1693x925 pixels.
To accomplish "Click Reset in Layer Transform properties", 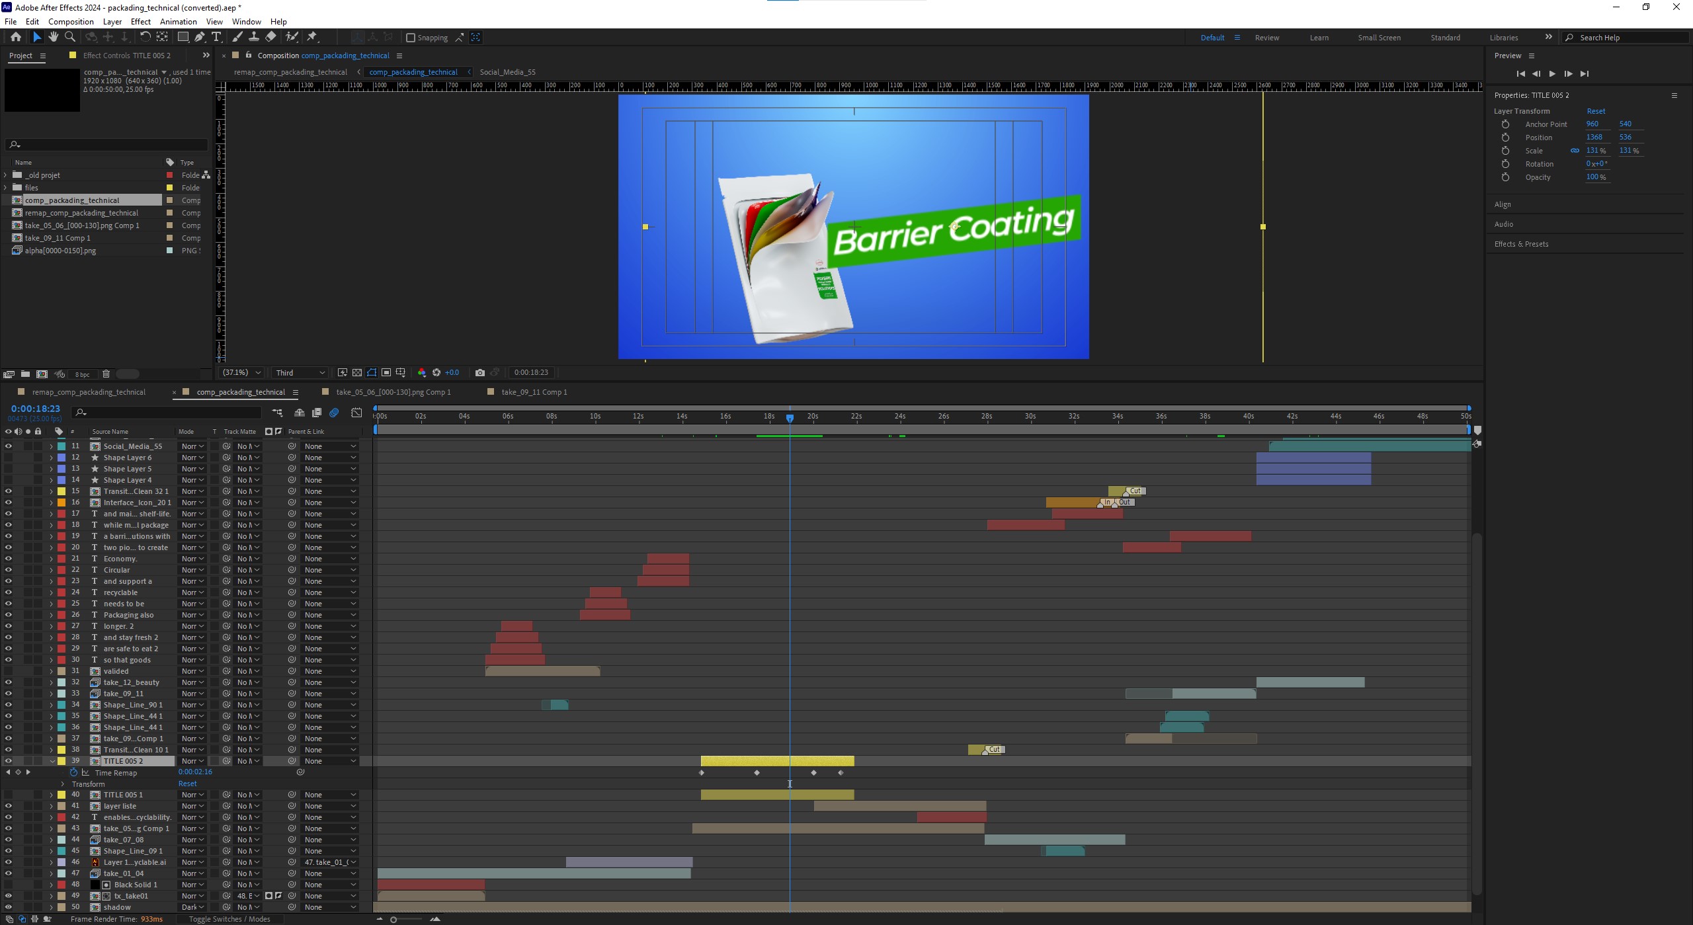I will point(1595,111).
